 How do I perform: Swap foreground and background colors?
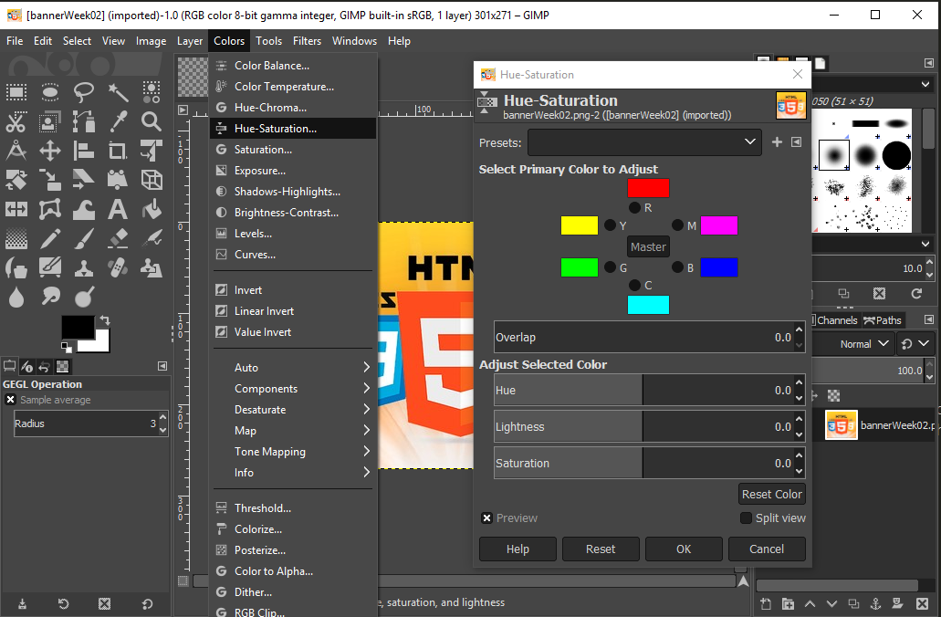pos(104,319)
